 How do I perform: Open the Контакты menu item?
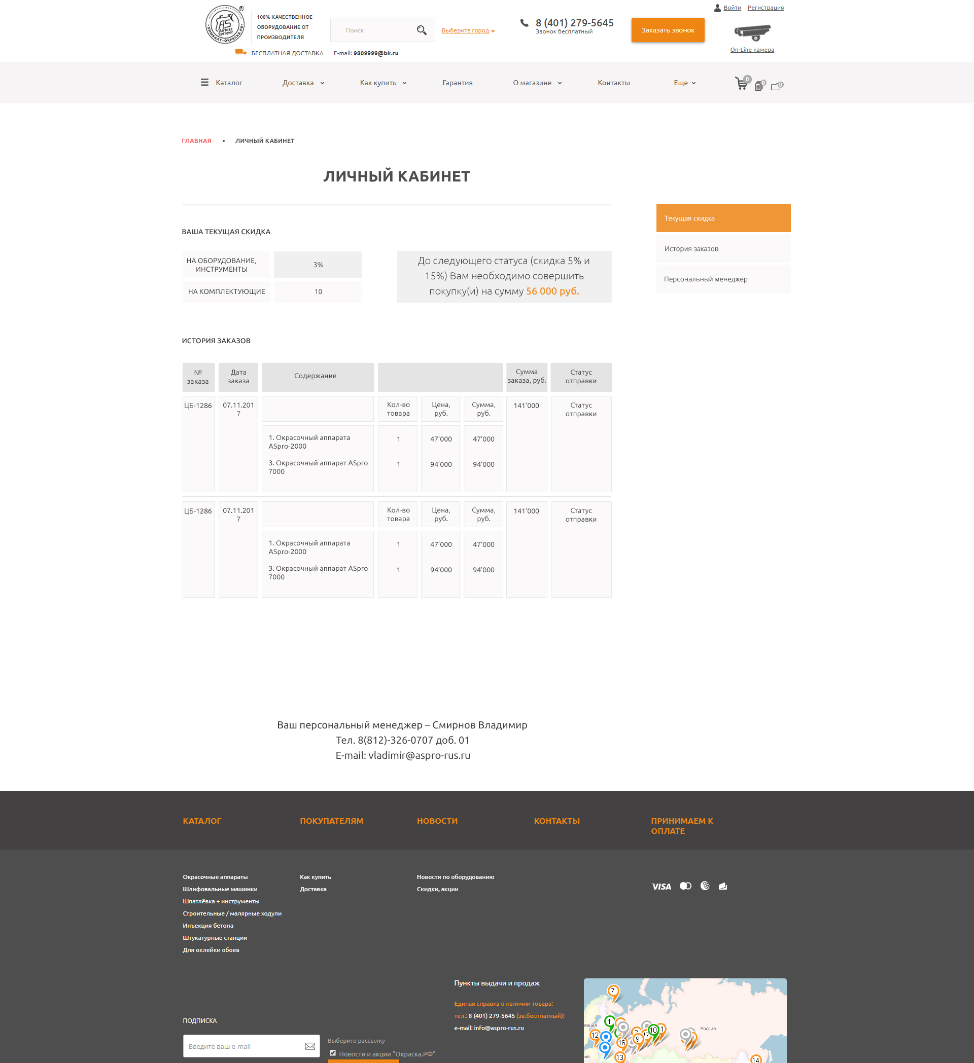[614, 83]
